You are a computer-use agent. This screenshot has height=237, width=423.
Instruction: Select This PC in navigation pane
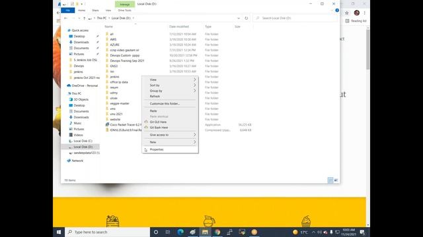pos(77,93)
